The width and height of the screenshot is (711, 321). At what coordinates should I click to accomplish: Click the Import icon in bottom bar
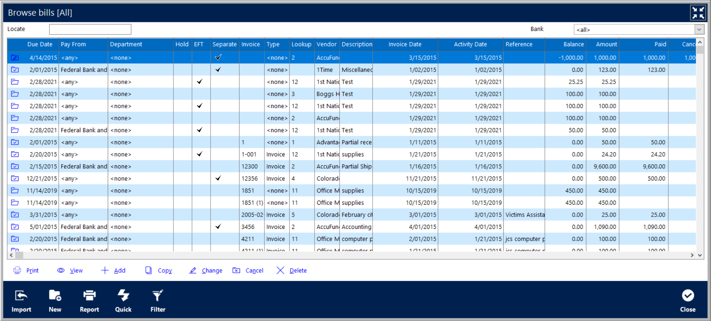21,296
